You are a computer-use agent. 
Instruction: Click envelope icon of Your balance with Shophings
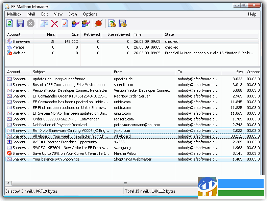point(9,159)
